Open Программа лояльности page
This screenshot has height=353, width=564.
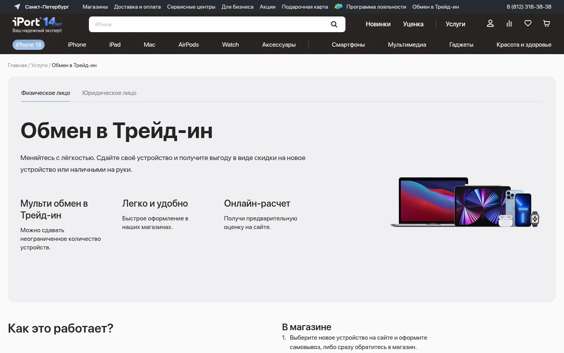[376, 7]
